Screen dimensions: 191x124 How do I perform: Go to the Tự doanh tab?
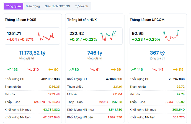tap(82, 6)
